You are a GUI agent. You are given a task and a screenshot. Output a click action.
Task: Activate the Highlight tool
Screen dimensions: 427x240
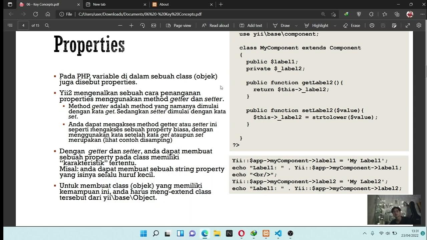click(316, 25)
